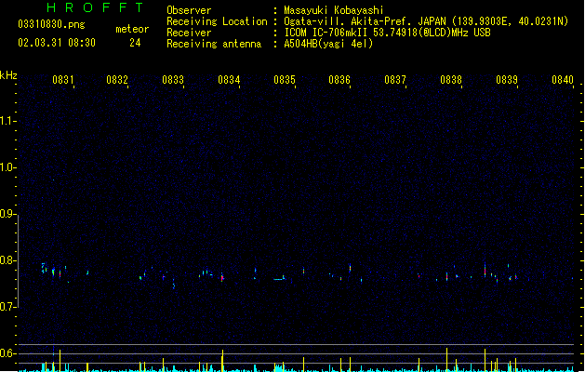Image resolution: width=585 pixels, height=372 pixels.
Task: Click the observer name Masayuki Kobayashi
Action: coord(334,10)
